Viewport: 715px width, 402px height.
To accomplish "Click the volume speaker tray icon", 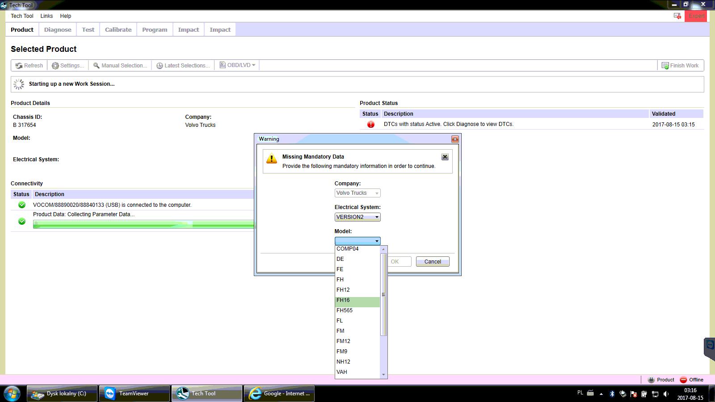I will coord(666,394).
